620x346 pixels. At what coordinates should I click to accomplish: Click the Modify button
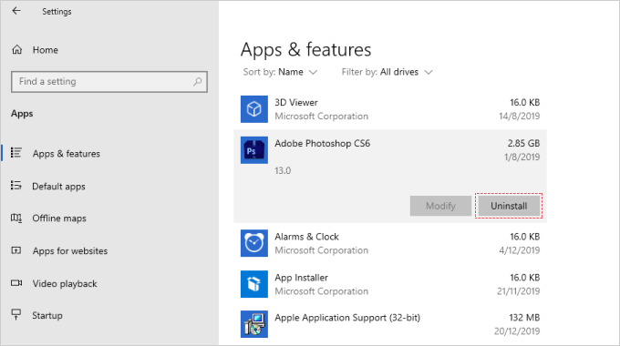point(440,206)
